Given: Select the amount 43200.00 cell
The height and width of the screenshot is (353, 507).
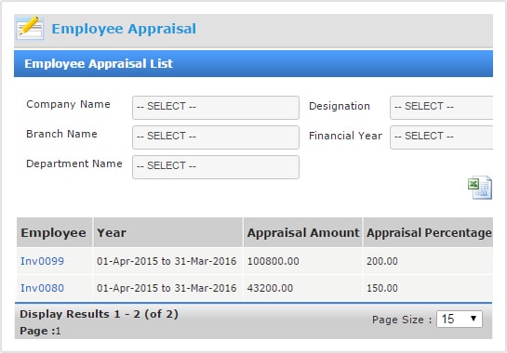Looking at the screenshot, I should pyautogui.click(x=302, y=288).
